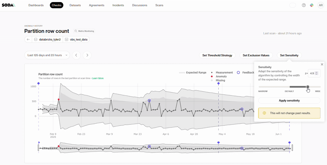The height and width of the screenshot is (165, 327).
Task: Open the Learn More link under chart title
Action: click(98, 78)
